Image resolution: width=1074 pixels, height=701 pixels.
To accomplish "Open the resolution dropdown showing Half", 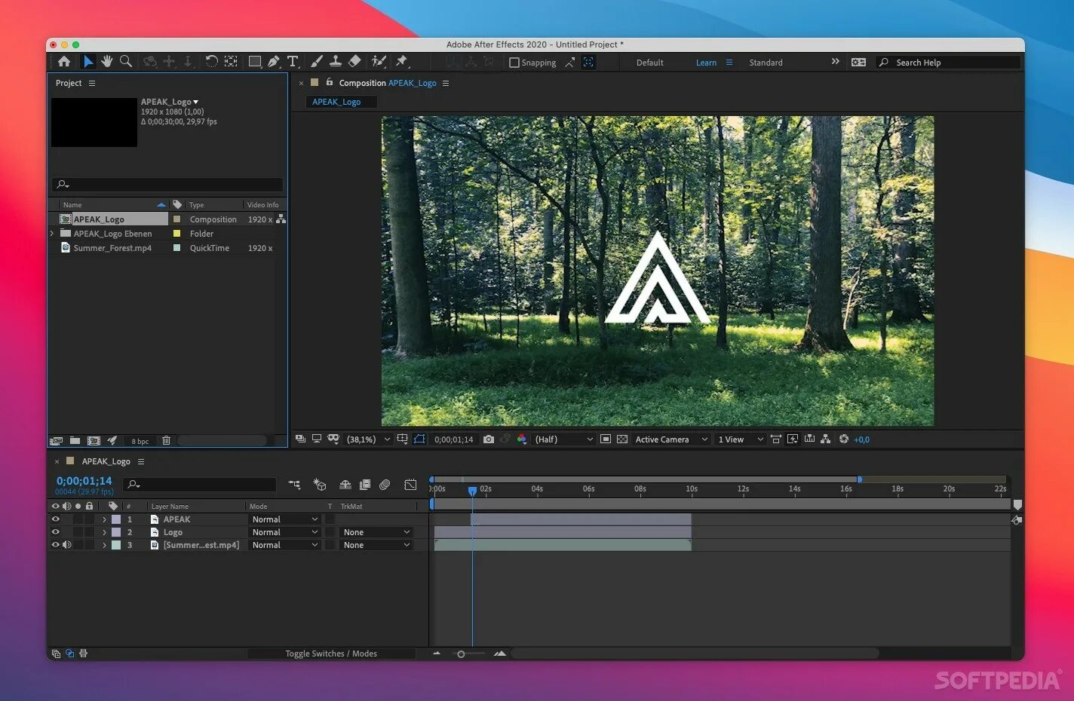I will coord(564,439).
